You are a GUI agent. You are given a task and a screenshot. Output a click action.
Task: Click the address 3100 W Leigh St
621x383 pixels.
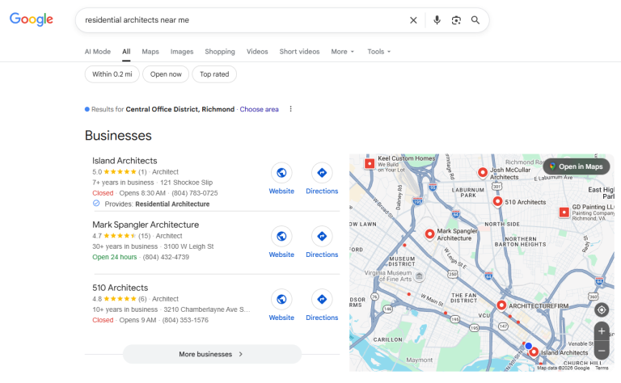188,246
